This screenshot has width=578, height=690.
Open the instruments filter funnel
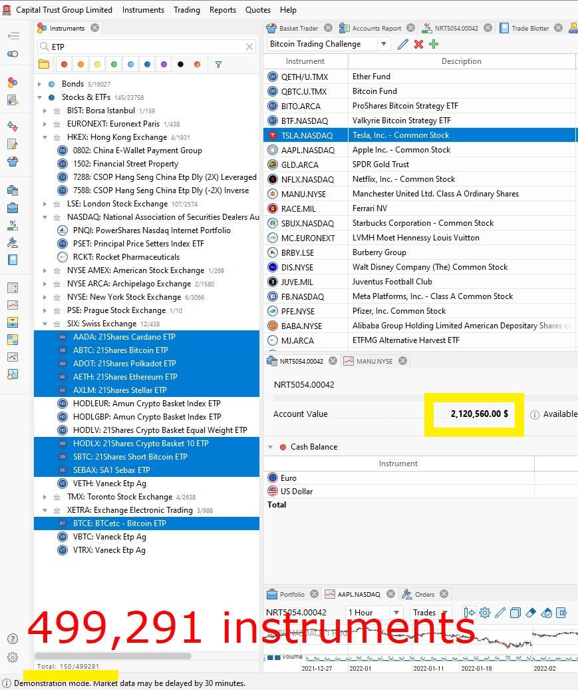(218, 64)
